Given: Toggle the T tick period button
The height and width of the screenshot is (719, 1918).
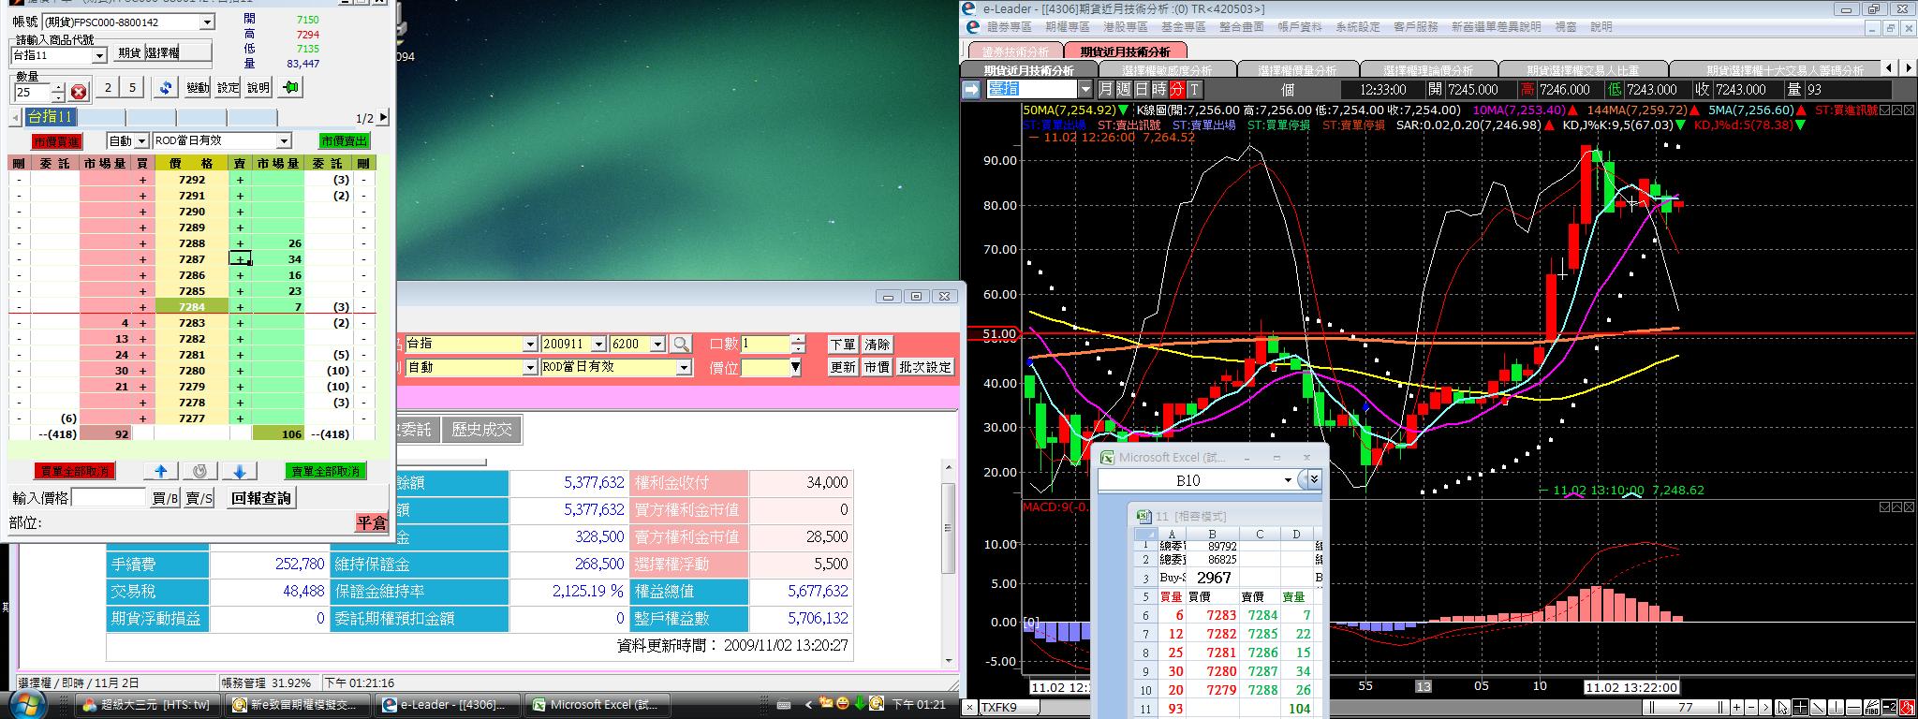Looking at the screenshot, I should coord(1194,90).
